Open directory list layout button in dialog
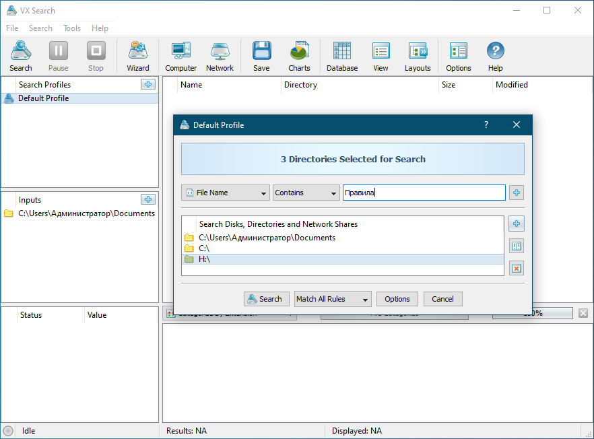Image resolution: width=594 pixels, height=439 pixels. [x=517, y=246]
